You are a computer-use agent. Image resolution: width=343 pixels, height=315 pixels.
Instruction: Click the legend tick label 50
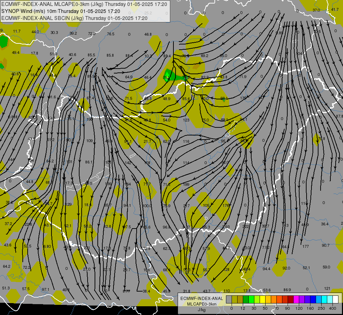coord(265,308)
